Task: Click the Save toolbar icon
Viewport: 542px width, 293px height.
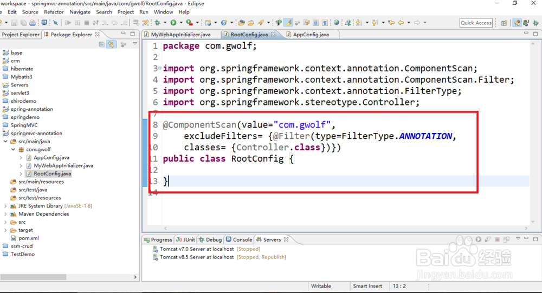Action: tap(14, 23)
